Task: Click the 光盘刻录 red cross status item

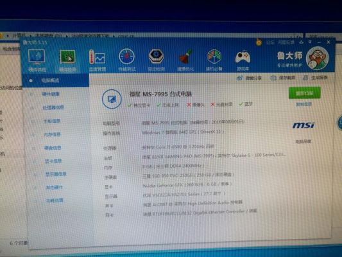Action: (x=221, y=105)
